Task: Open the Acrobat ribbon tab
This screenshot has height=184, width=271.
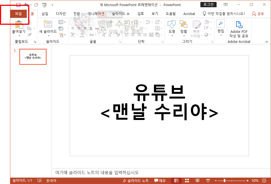Action: tap(189, 14)
